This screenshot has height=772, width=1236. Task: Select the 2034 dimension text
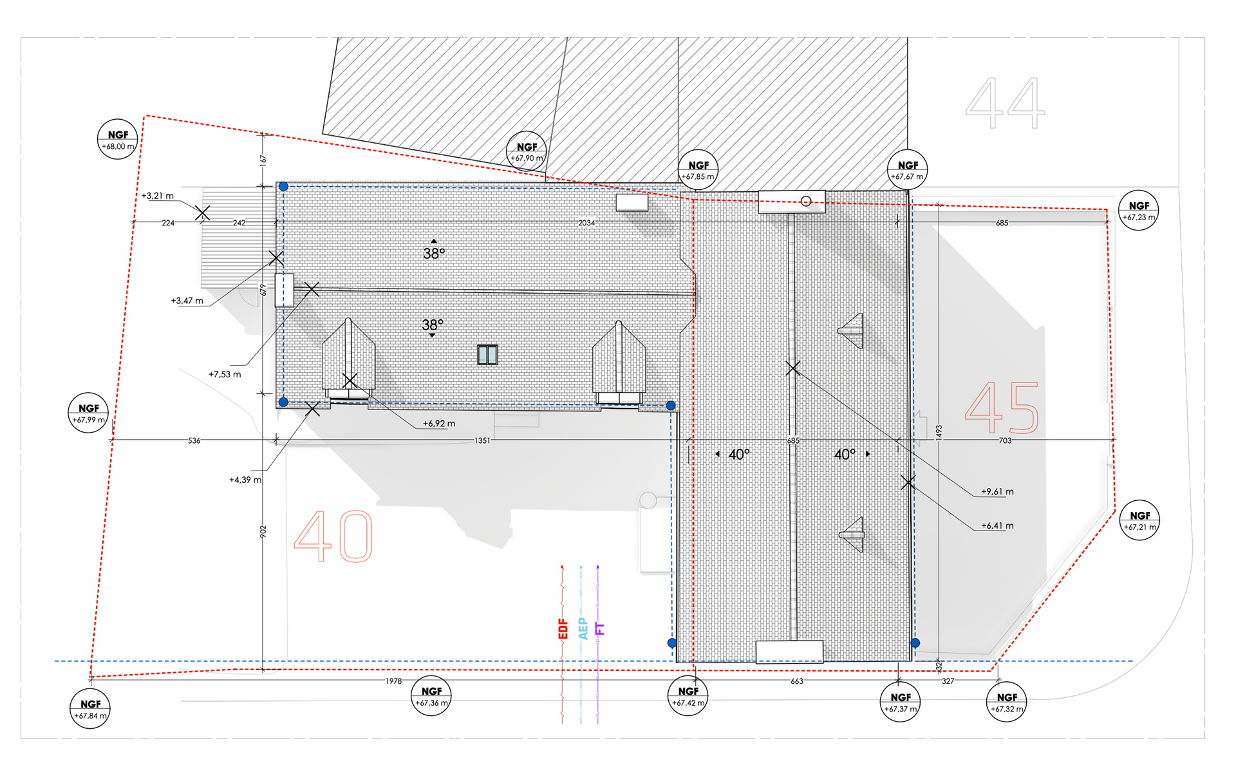point(586,223)
